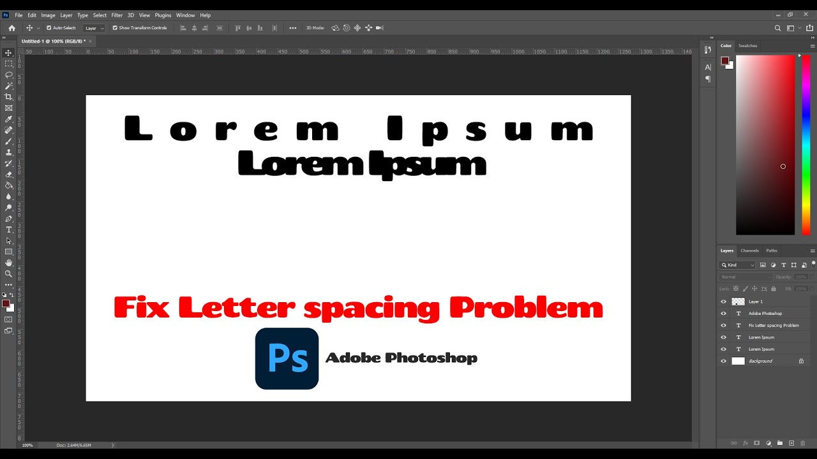817x459 pixels.
Task: Open the Window menu
Action: [x=185, y=15]
